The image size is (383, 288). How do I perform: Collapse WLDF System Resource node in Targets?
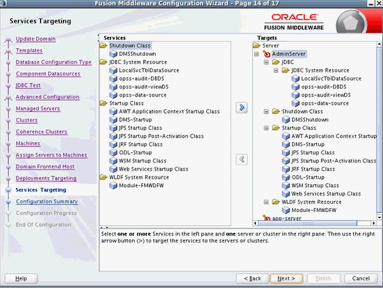(x=266, y=202)
